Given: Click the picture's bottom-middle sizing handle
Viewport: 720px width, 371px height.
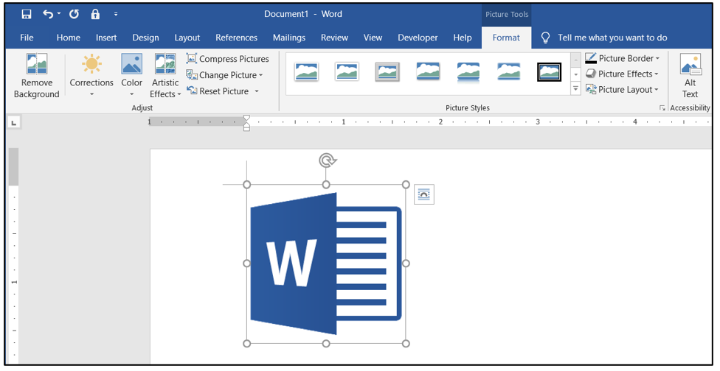Looking at the screenshot, I should pos(326,344).
